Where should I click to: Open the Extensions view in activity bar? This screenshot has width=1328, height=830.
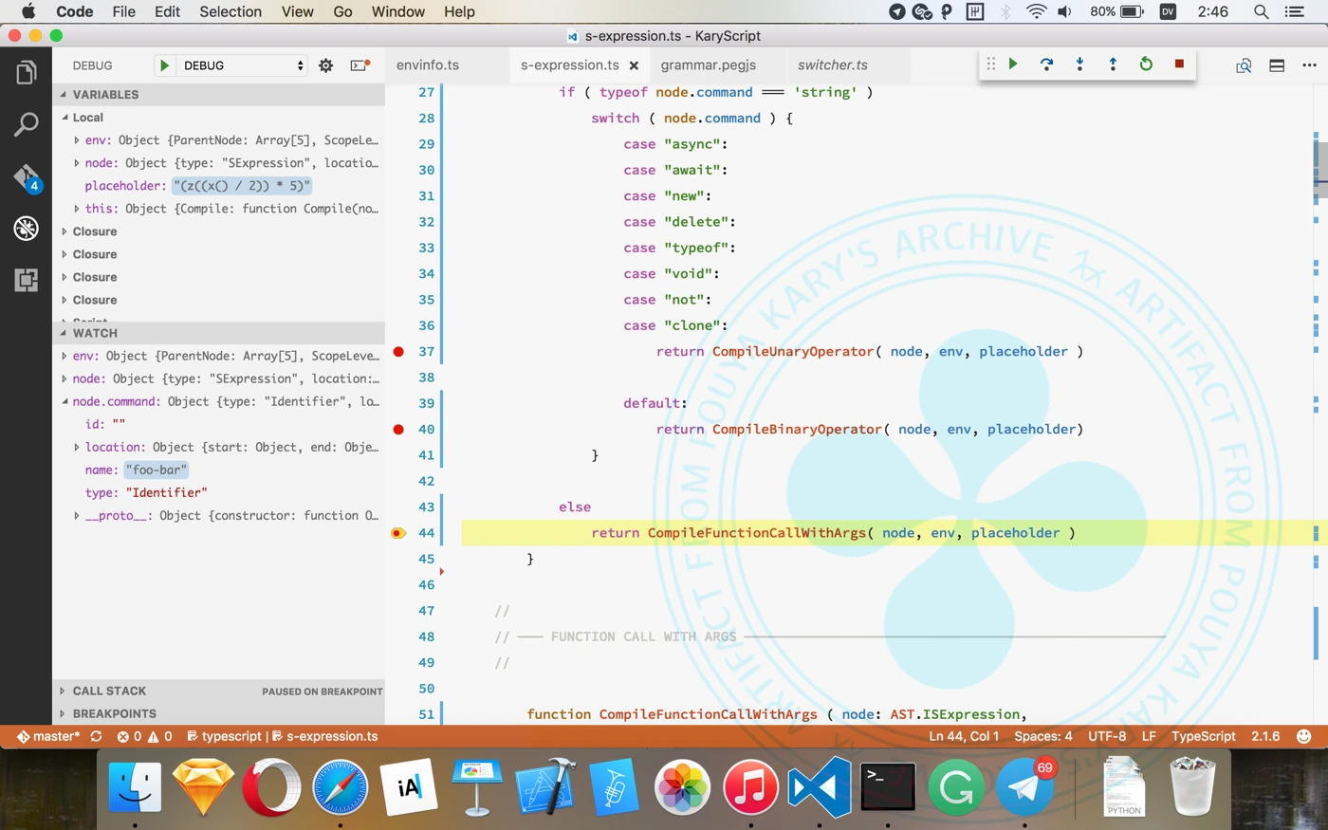click(27, 280)
